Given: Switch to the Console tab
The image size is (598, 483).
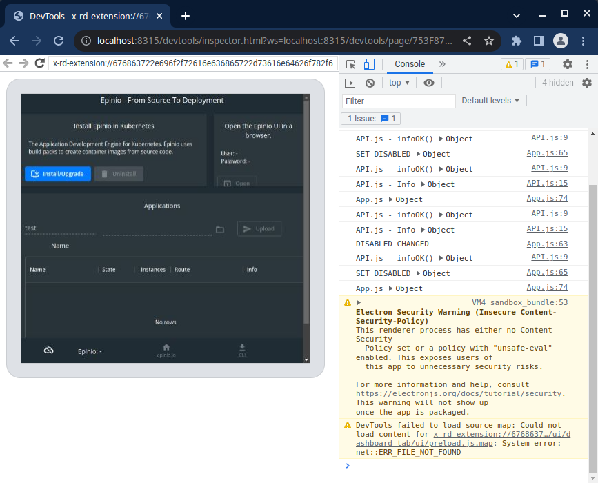Looking at the screenshot, I should [410, 64].
